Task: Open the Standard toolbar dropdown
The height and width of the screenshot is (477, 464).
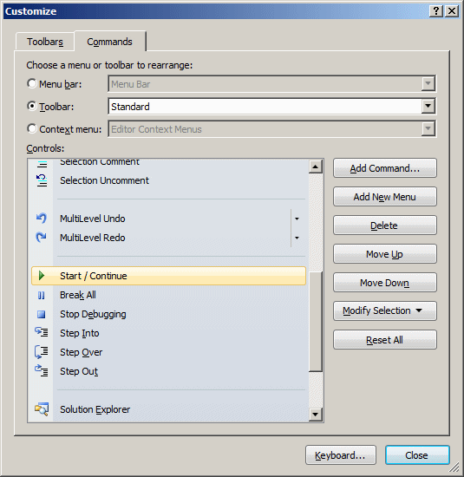Action: [428, 106]
